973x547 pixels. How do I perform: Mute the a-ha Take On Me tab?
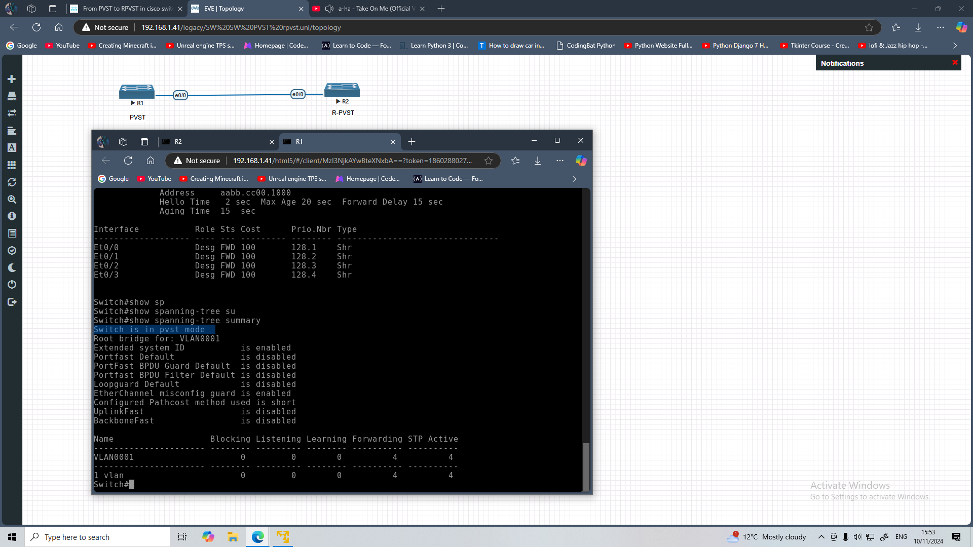[329, 8]
